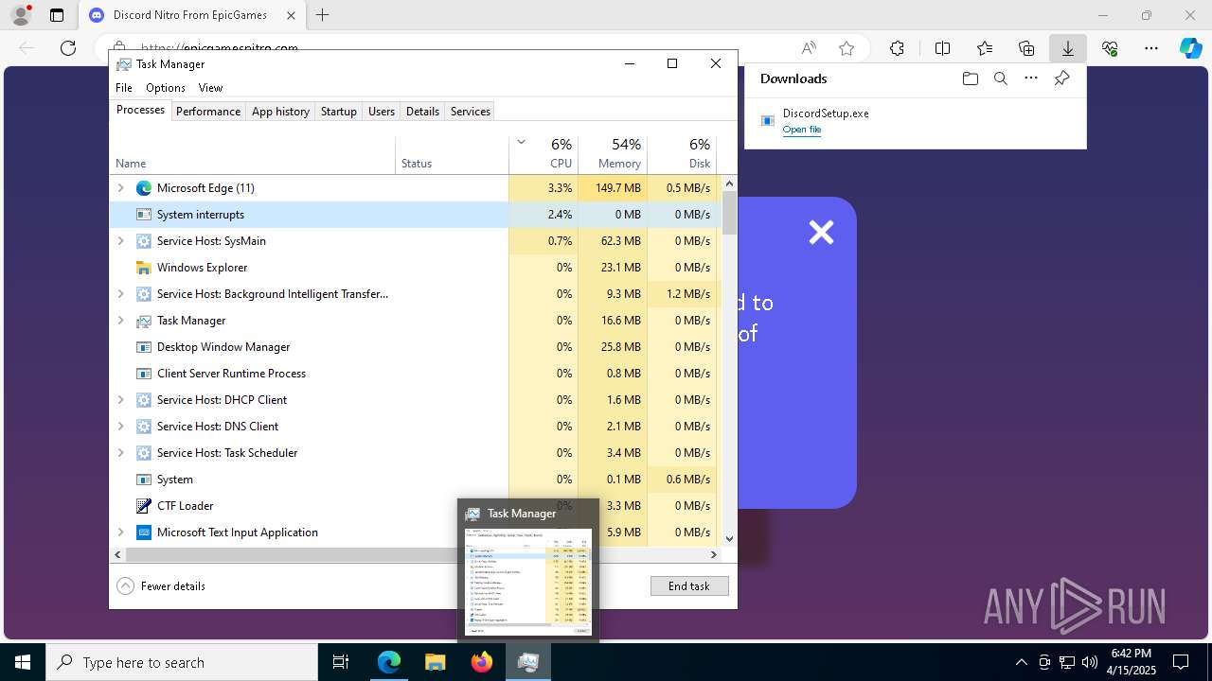Image resolution: width=1212 pixels, height=681 pixels.
Task: Expand Task Manager process group
Action: tap(120, 321)
